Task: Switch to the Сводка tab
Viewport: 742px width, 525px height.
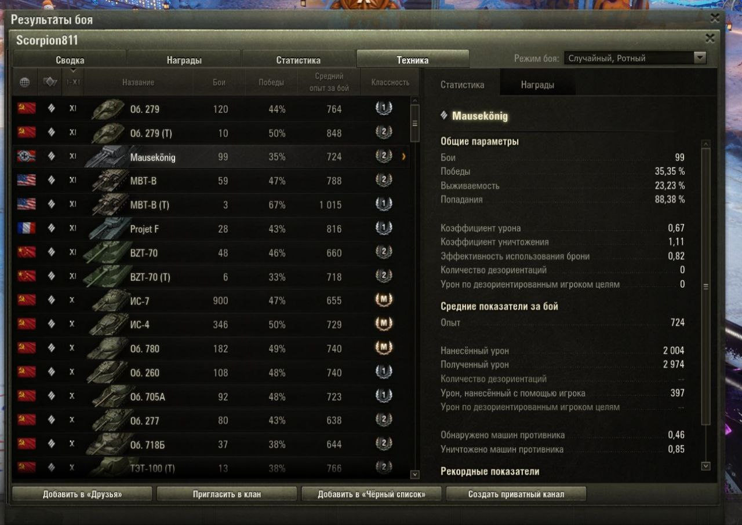Action: pyautogui.click(x=70, y=60)
